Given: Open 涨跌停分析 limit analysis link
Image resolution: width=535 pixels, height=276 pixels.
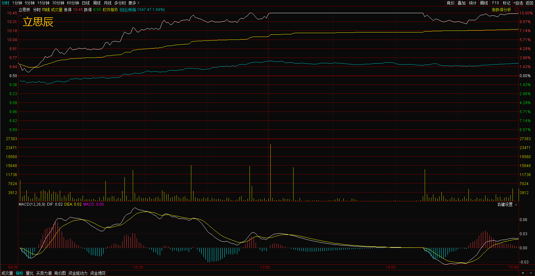Looking at the screenshot, I should tap(501, 10).
